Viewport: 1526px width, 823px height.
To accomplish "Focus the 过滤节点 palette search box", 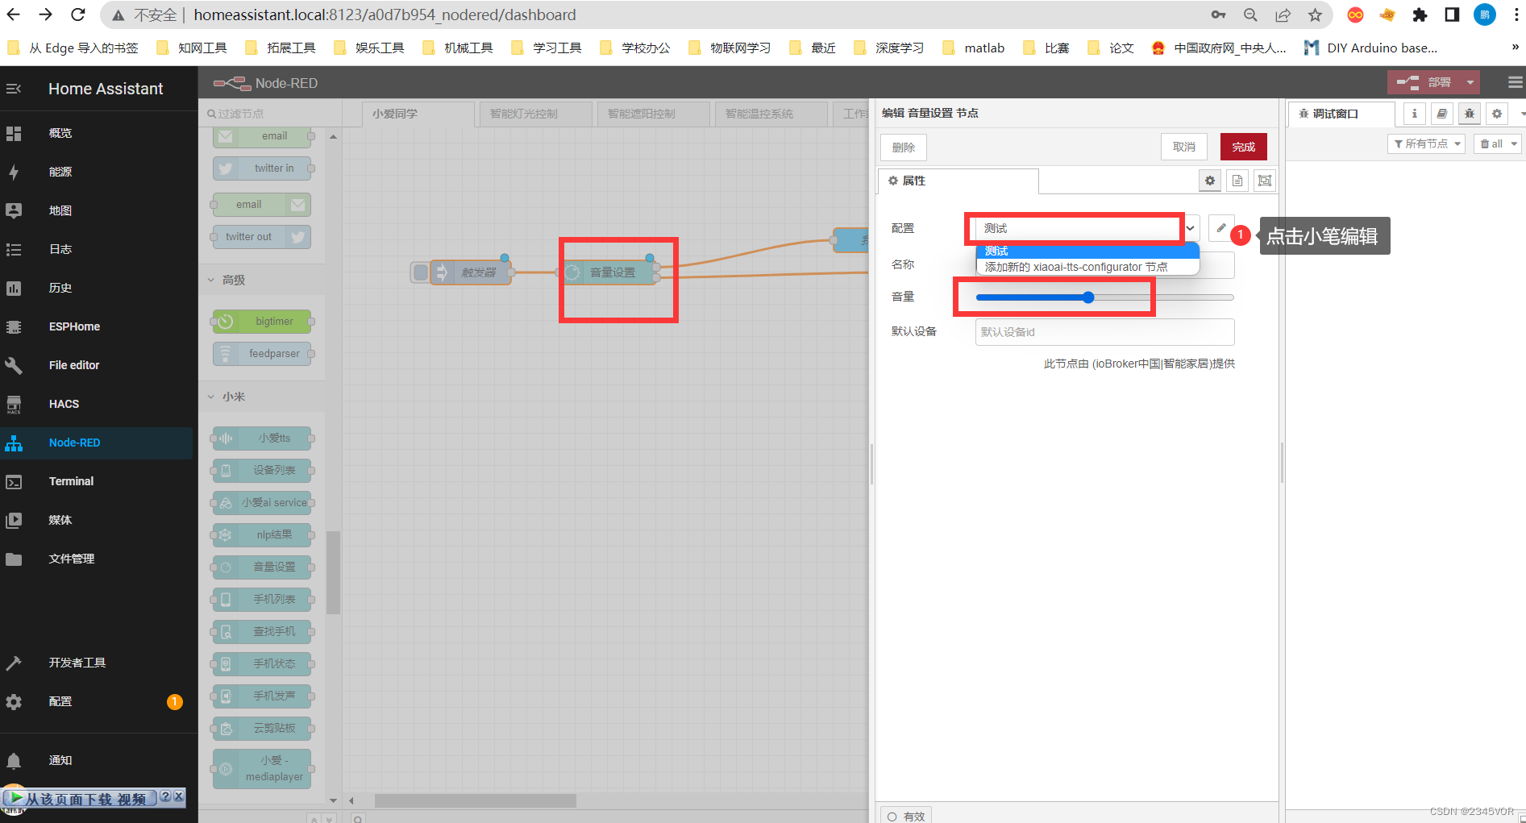I will pyautogui.click(x=270, y=114).
